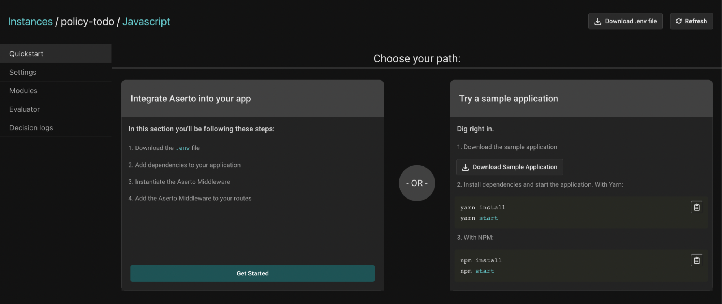The width and height of the screenshot is (722, 304).
Task: Click the Download .env file button
Action: click(x=625, y=21)
